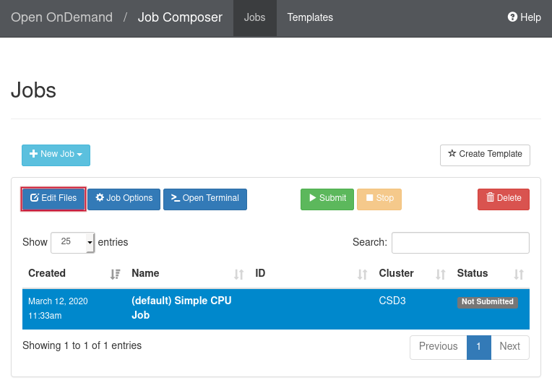Open Job Options with gear icon
This screenshot has width=552, height=383.
pyautogui.click(x=124, y=199)
